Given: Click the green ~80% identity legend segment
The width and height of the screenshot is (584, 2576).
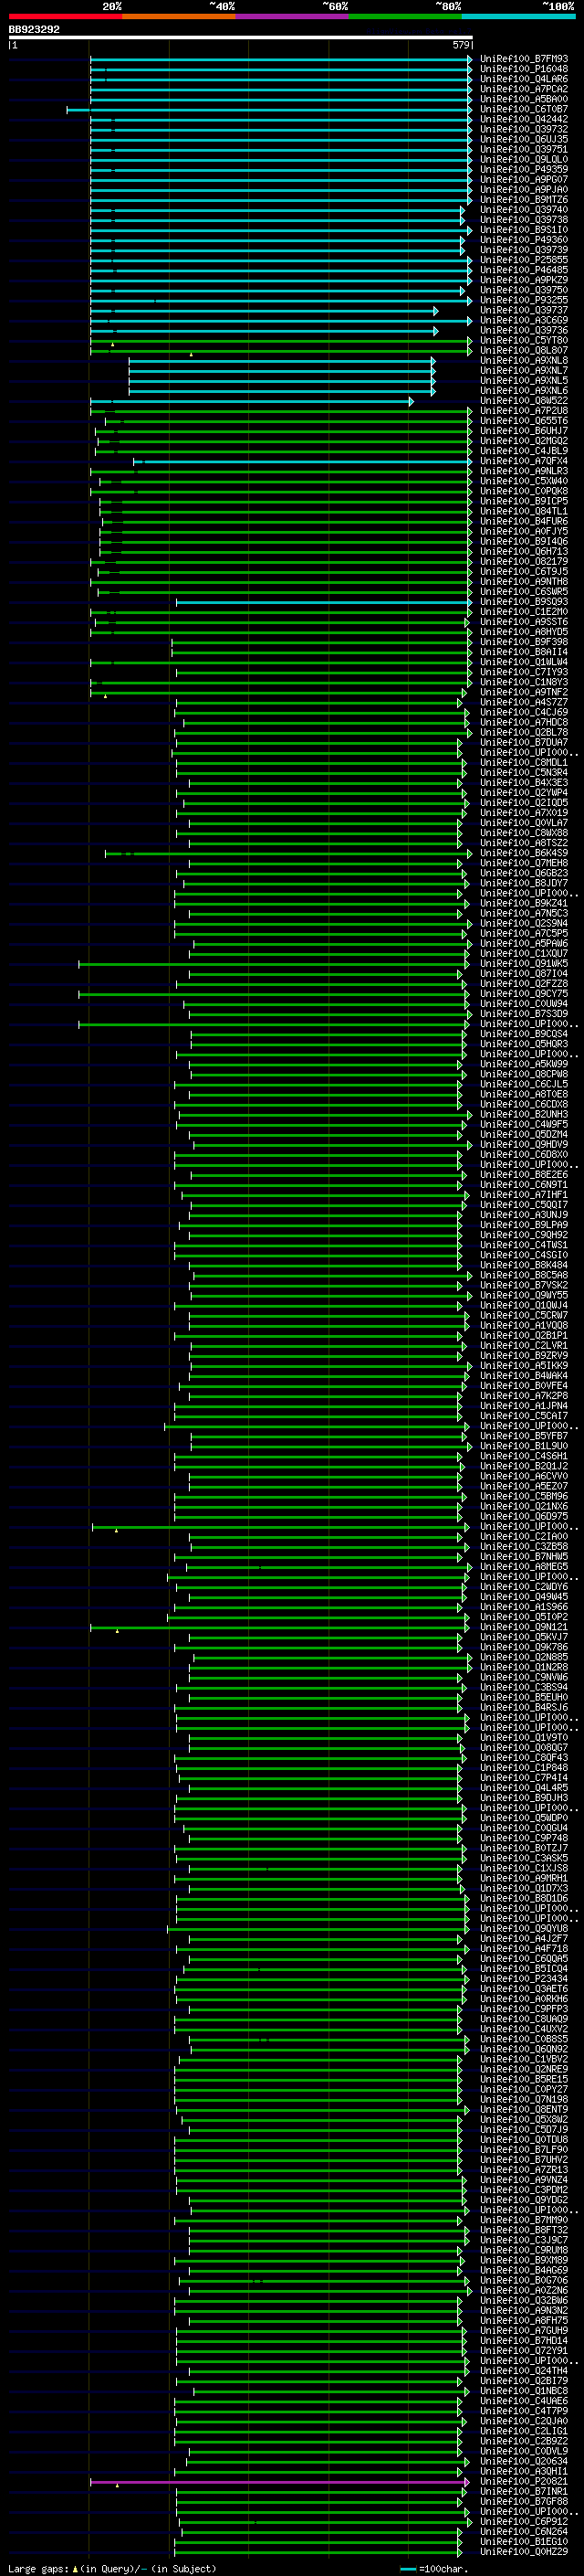Looking at the screenshot, I should 405,17.
